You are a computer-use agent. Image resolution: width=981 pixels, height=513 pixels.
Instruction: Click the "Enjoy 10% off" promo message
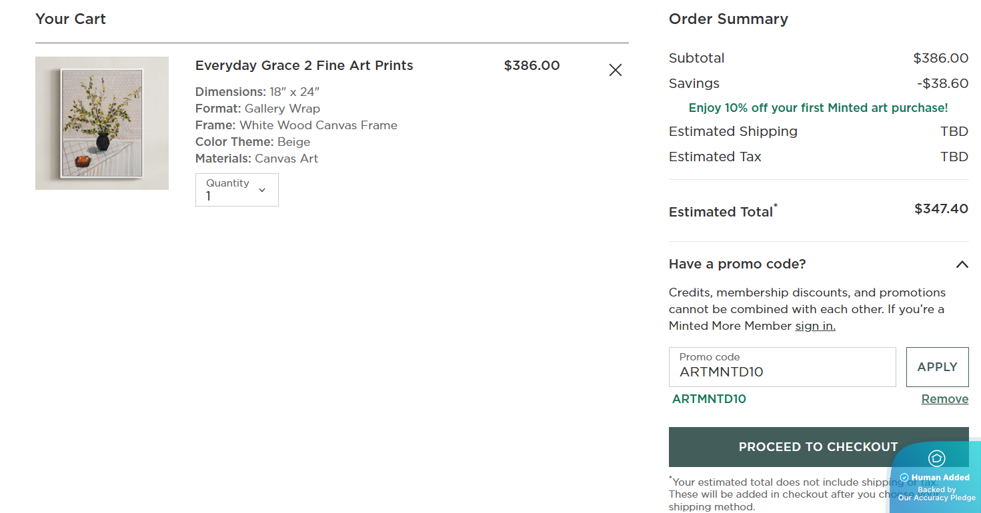tap(818, 108)
